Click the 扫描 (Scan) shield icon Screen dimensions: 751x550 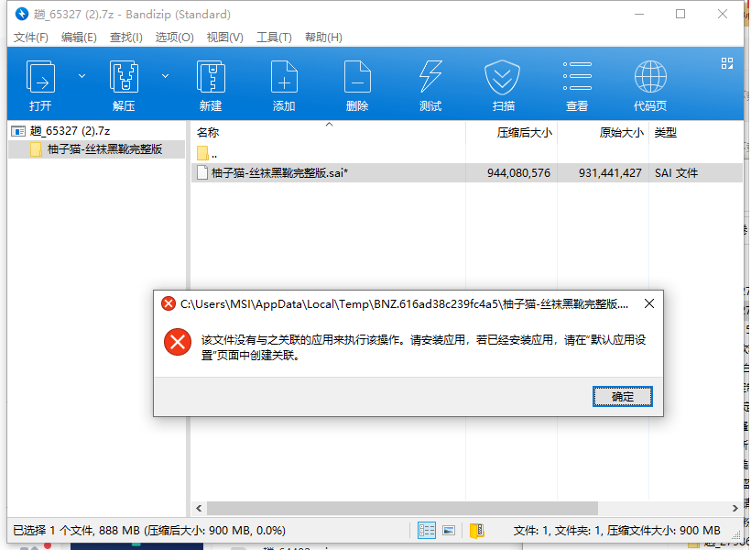tap(503, 78)
